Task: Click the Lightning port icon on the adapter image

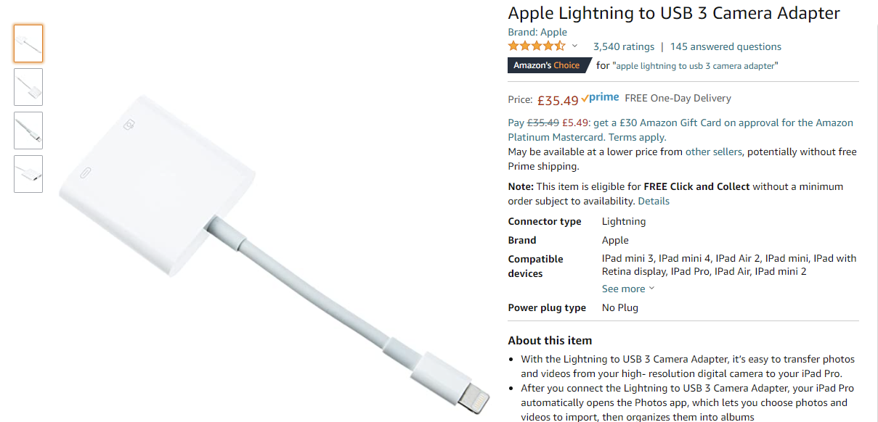Action: 87,174
